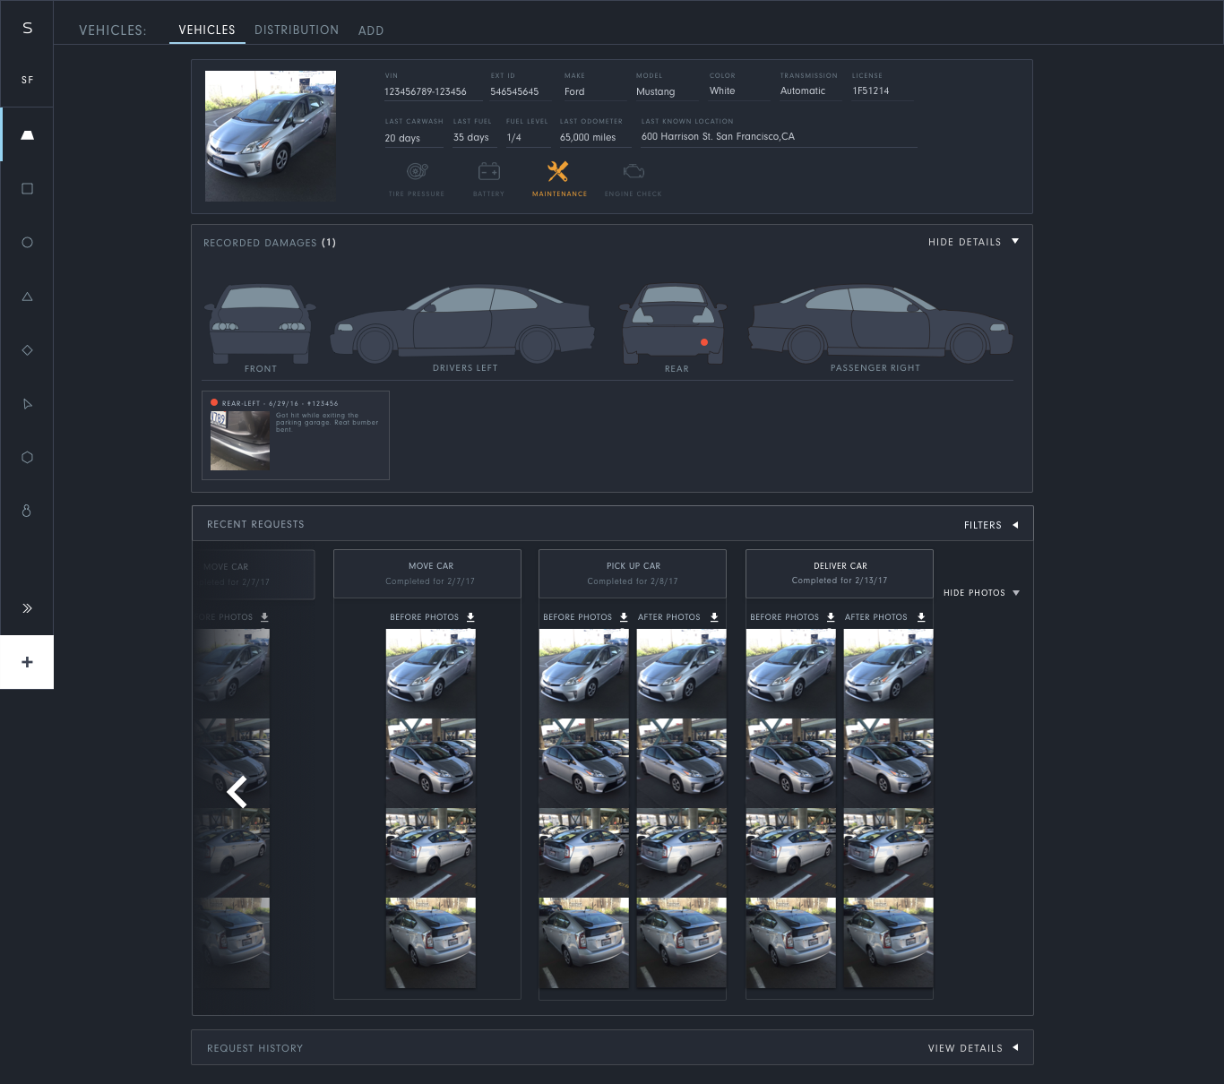1224x1084 pixels.
Task: Open the play-arrow icon in sidebar
Action: (27, 403)
